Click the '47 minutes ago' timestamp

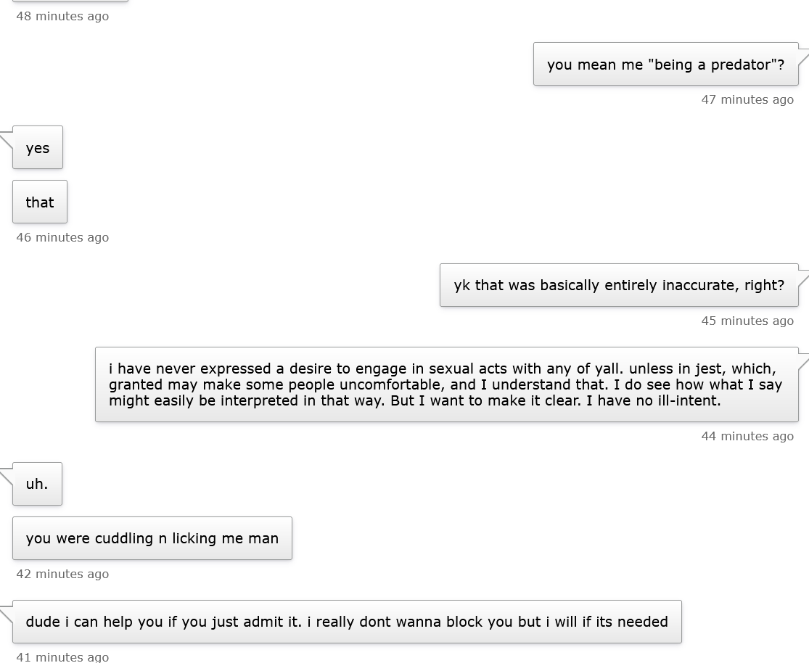click(x=747, y=99)
